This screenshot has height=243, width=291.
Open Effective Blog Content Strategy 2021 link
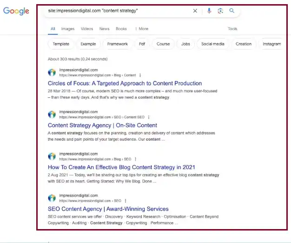point(121,167)
